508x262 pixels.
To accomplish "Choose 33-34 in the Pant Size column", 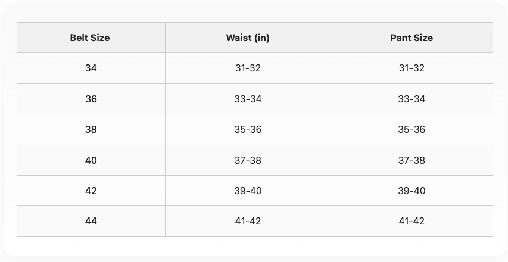I will pos(412,99).
